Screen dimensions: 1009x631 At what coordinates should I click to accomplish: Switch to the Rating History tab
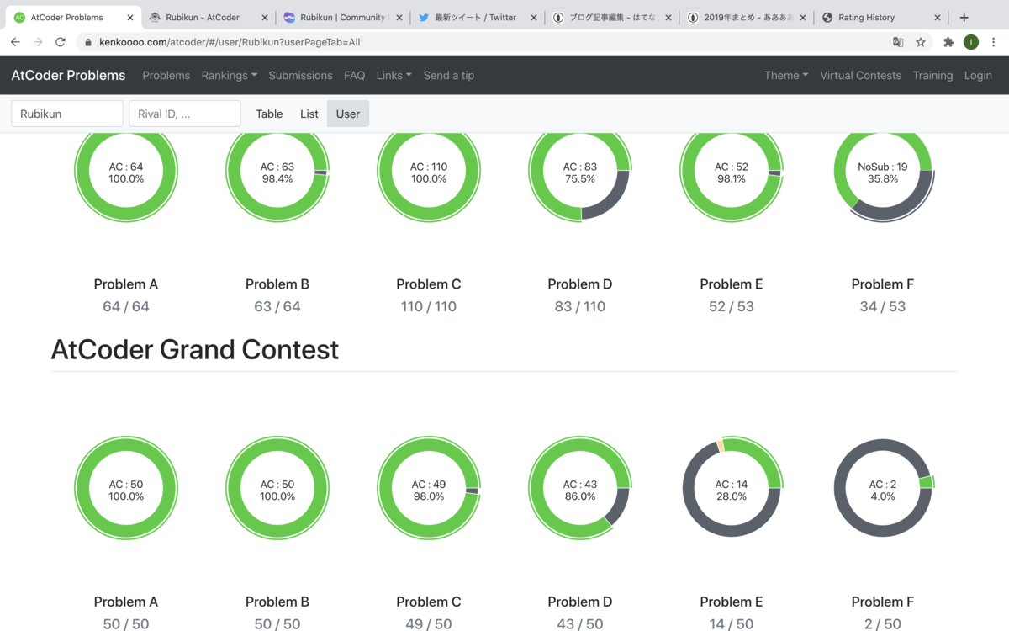pyautogui.click(x=881, y=17)
